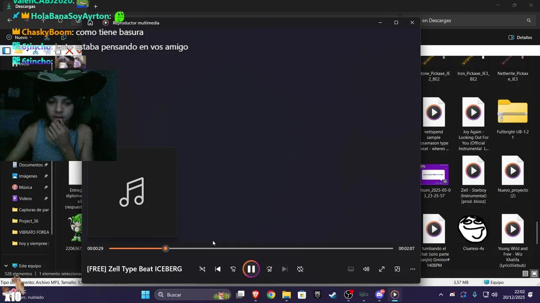Select the Descargas tab in File Explorer

pos(25,6)
